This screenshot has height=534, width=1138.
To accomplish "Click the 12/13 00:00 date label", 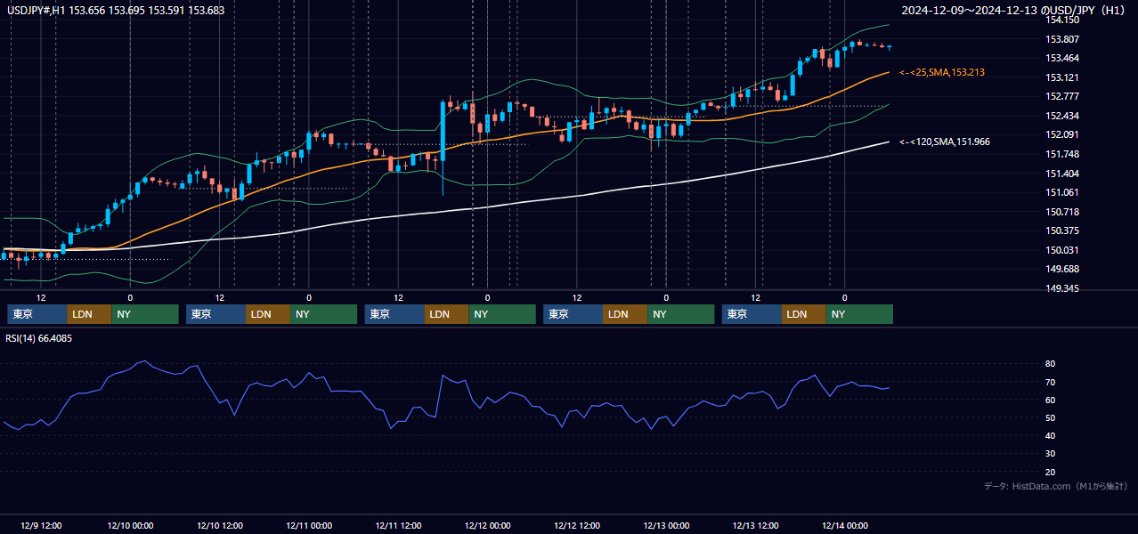I will tap(666, 526).
